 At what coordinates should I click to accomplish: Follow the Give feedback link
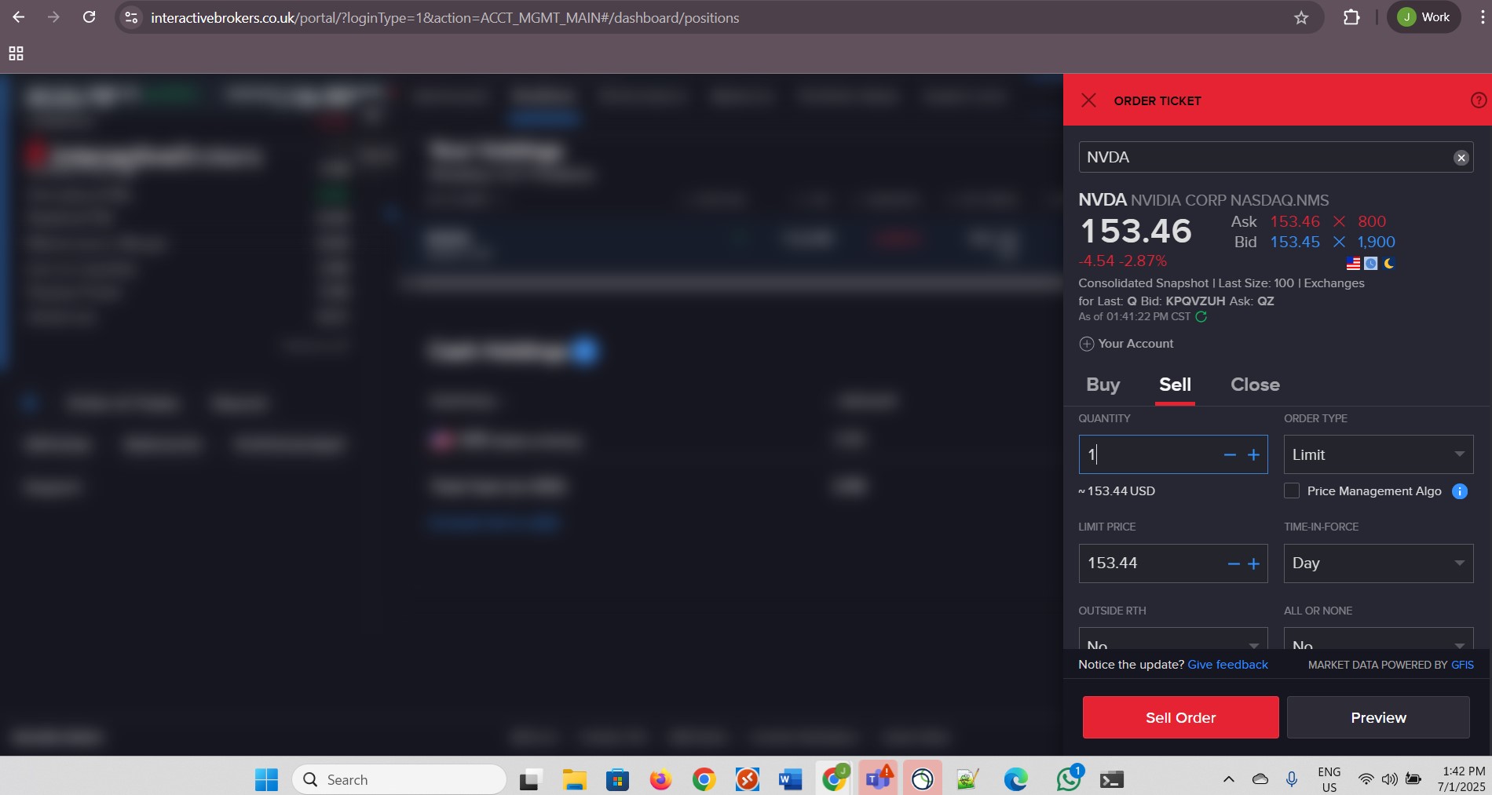point(1227,665)
